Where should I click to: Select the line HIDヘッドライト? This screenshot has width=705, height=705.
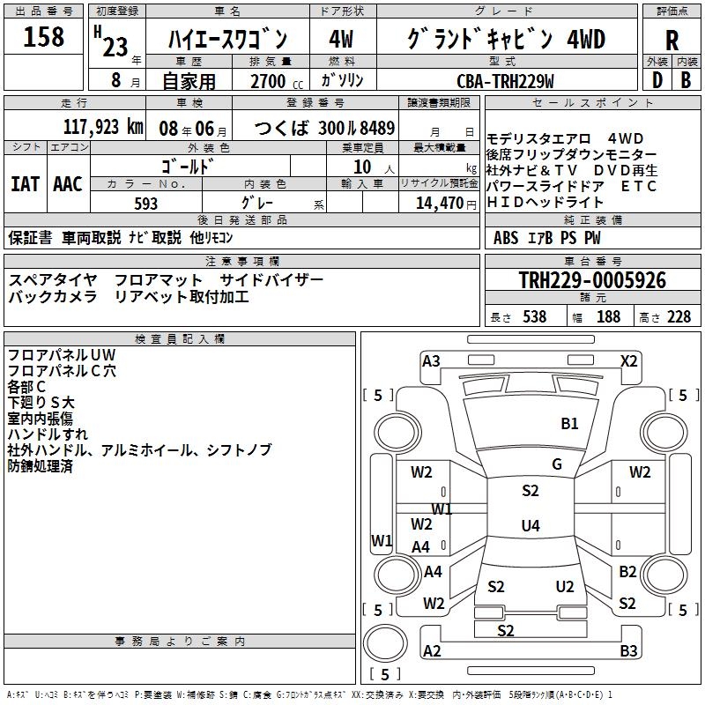click(x=545, y=203)
